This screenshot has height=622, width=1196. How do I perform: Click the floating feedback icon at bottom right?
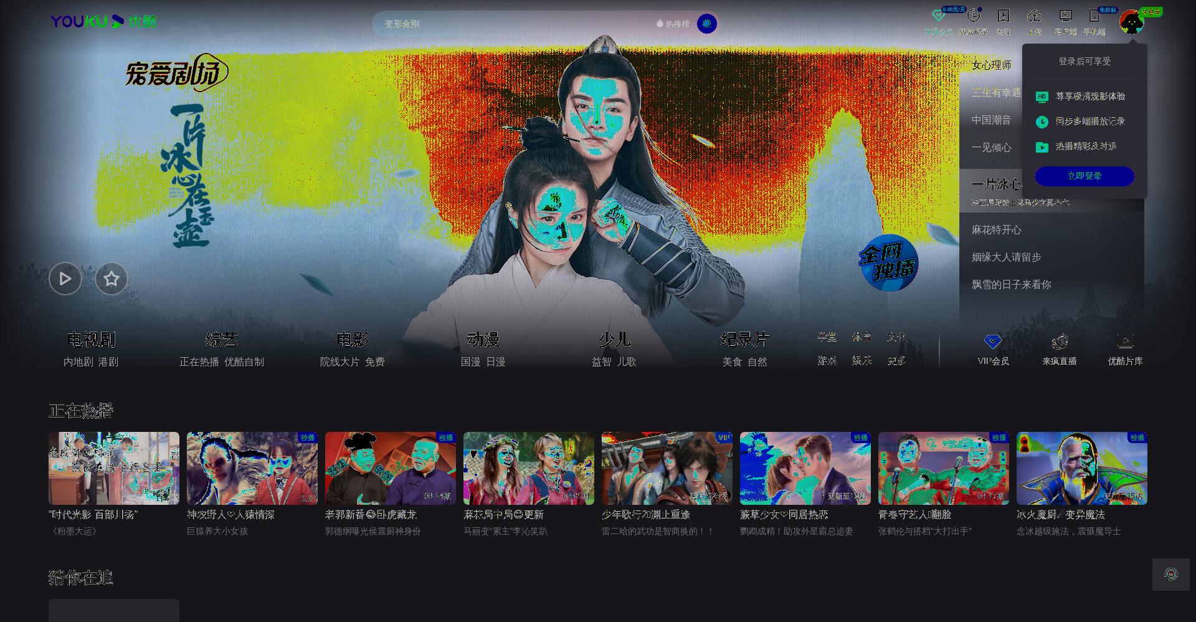click(x=1171, y=575)
